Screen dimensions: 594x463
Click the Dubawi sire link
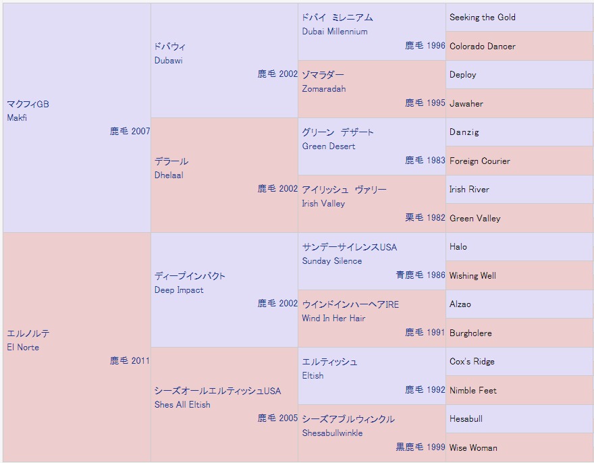[x=169, y=61]
